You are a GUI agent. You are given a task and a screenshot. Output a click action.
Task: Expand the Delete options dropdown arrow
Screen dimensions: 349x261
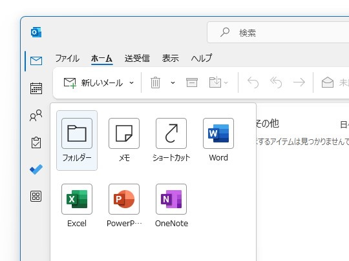click(x=173, y=82)
